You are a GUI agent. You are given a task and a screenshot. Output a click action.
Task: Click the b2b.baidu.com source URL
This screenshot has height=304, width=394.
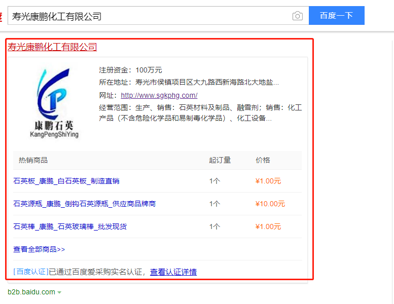31,292
